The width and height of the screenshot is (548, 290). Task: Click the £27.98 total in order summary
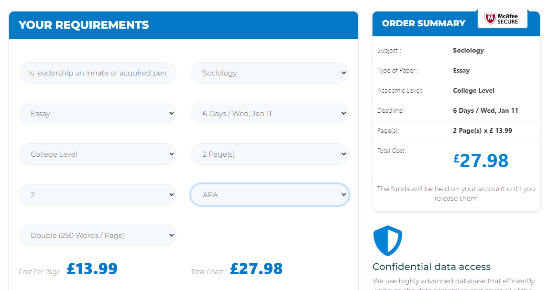(481, 161)
